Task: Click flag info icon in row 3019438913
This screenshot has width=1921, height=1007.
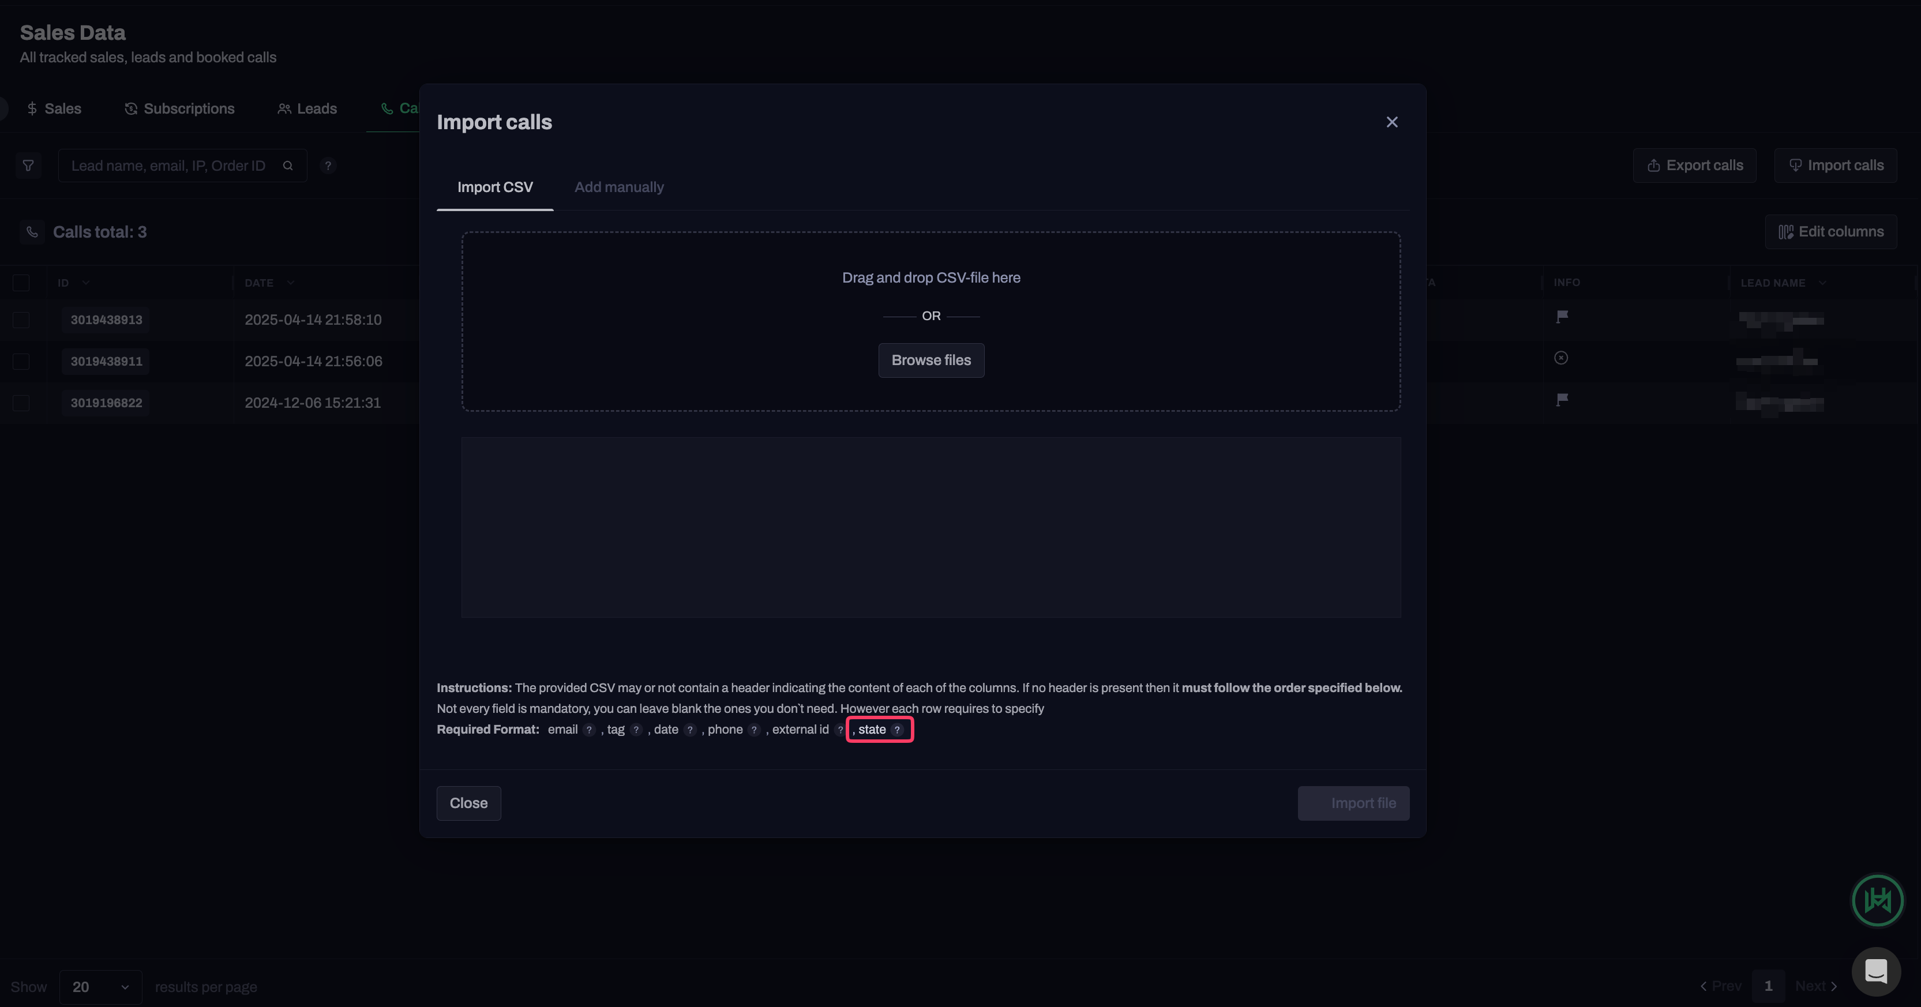Action: click(1562, 317)
